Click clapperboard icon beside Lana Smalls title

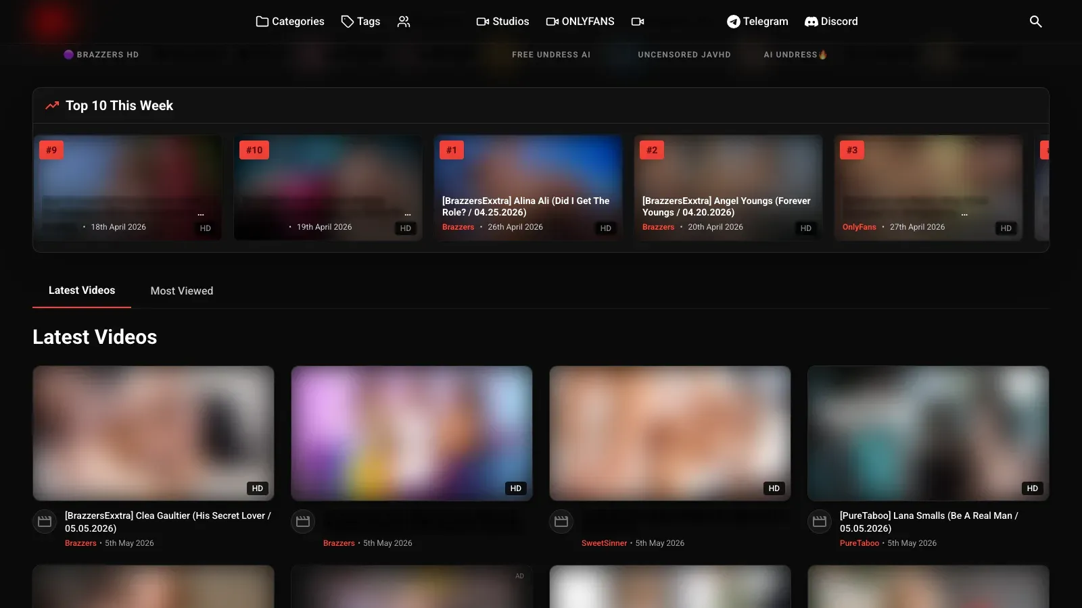[820, 522]
